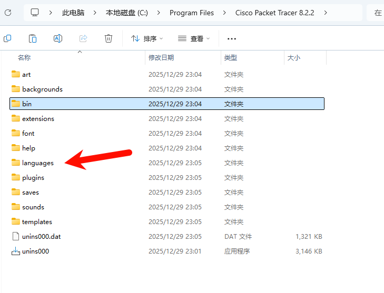Select the art folder name
Viewport: 384px width, 293px height.
pos(26,75)
